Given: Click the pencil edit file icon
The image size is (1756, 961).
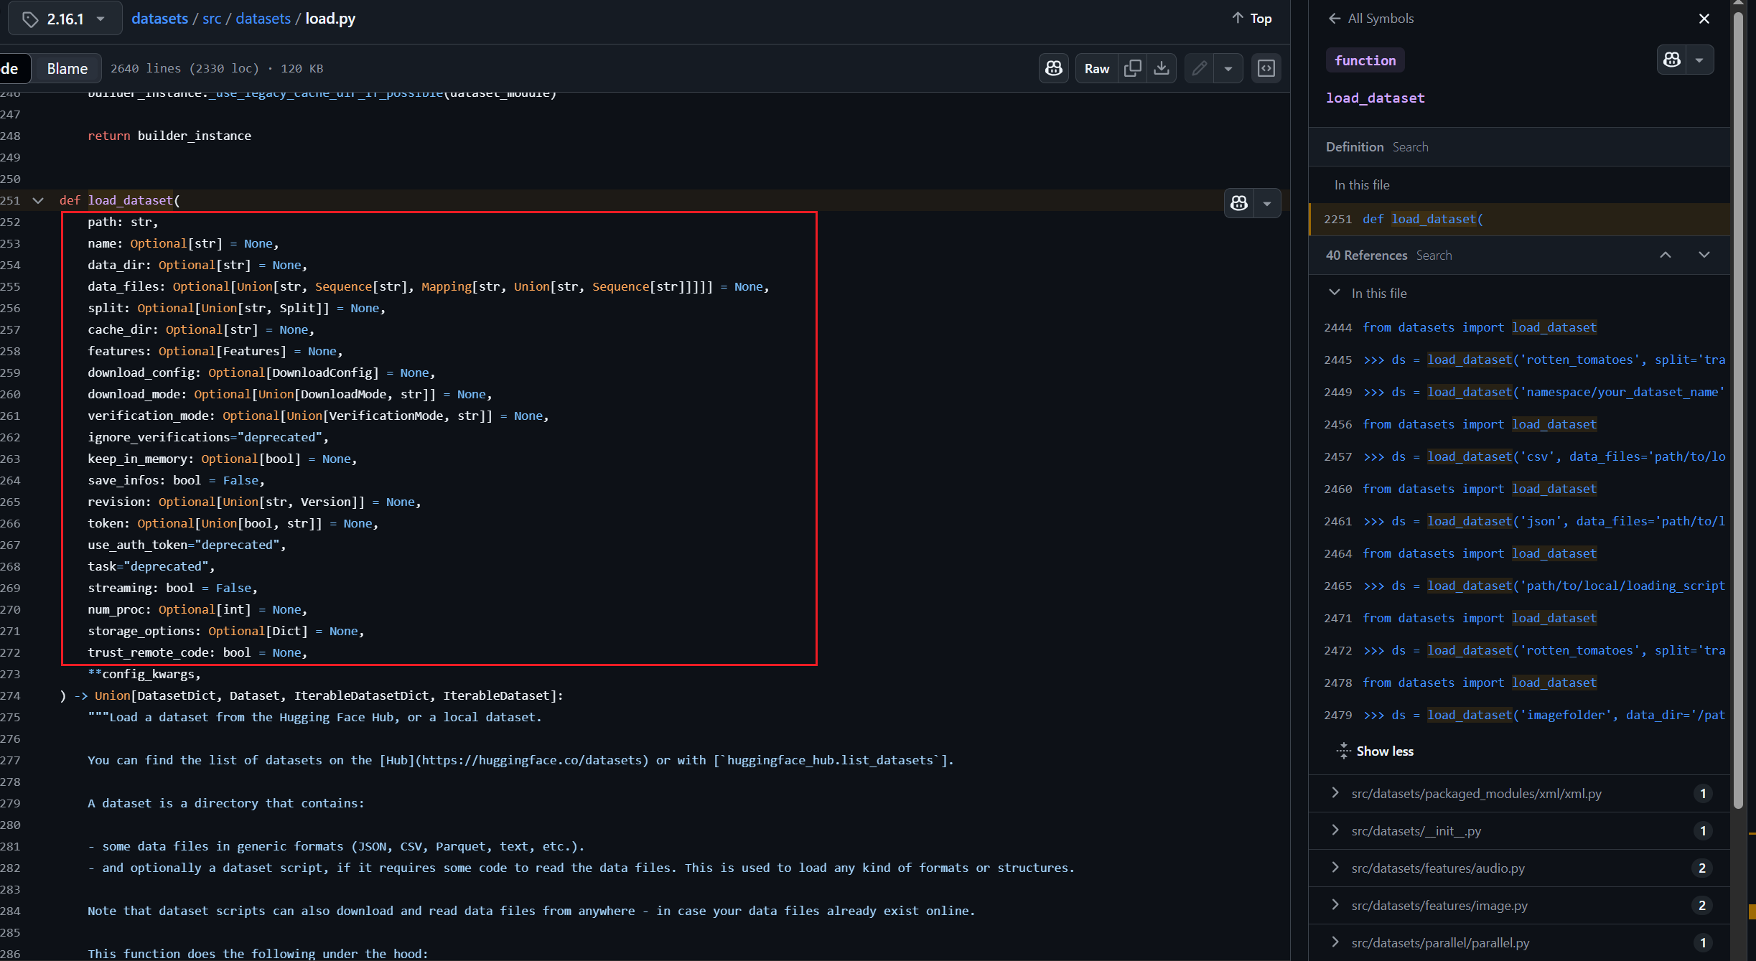Looking at the screenshot, I should point(1199,68).
